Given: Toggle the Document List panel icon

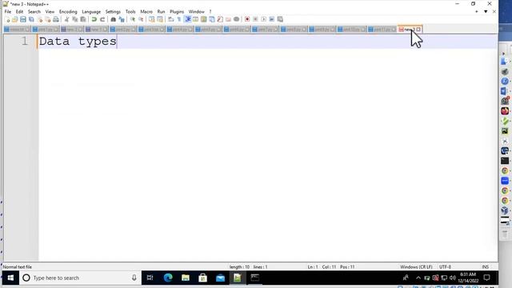Looking at the screenshot, I should coord(212,19).
